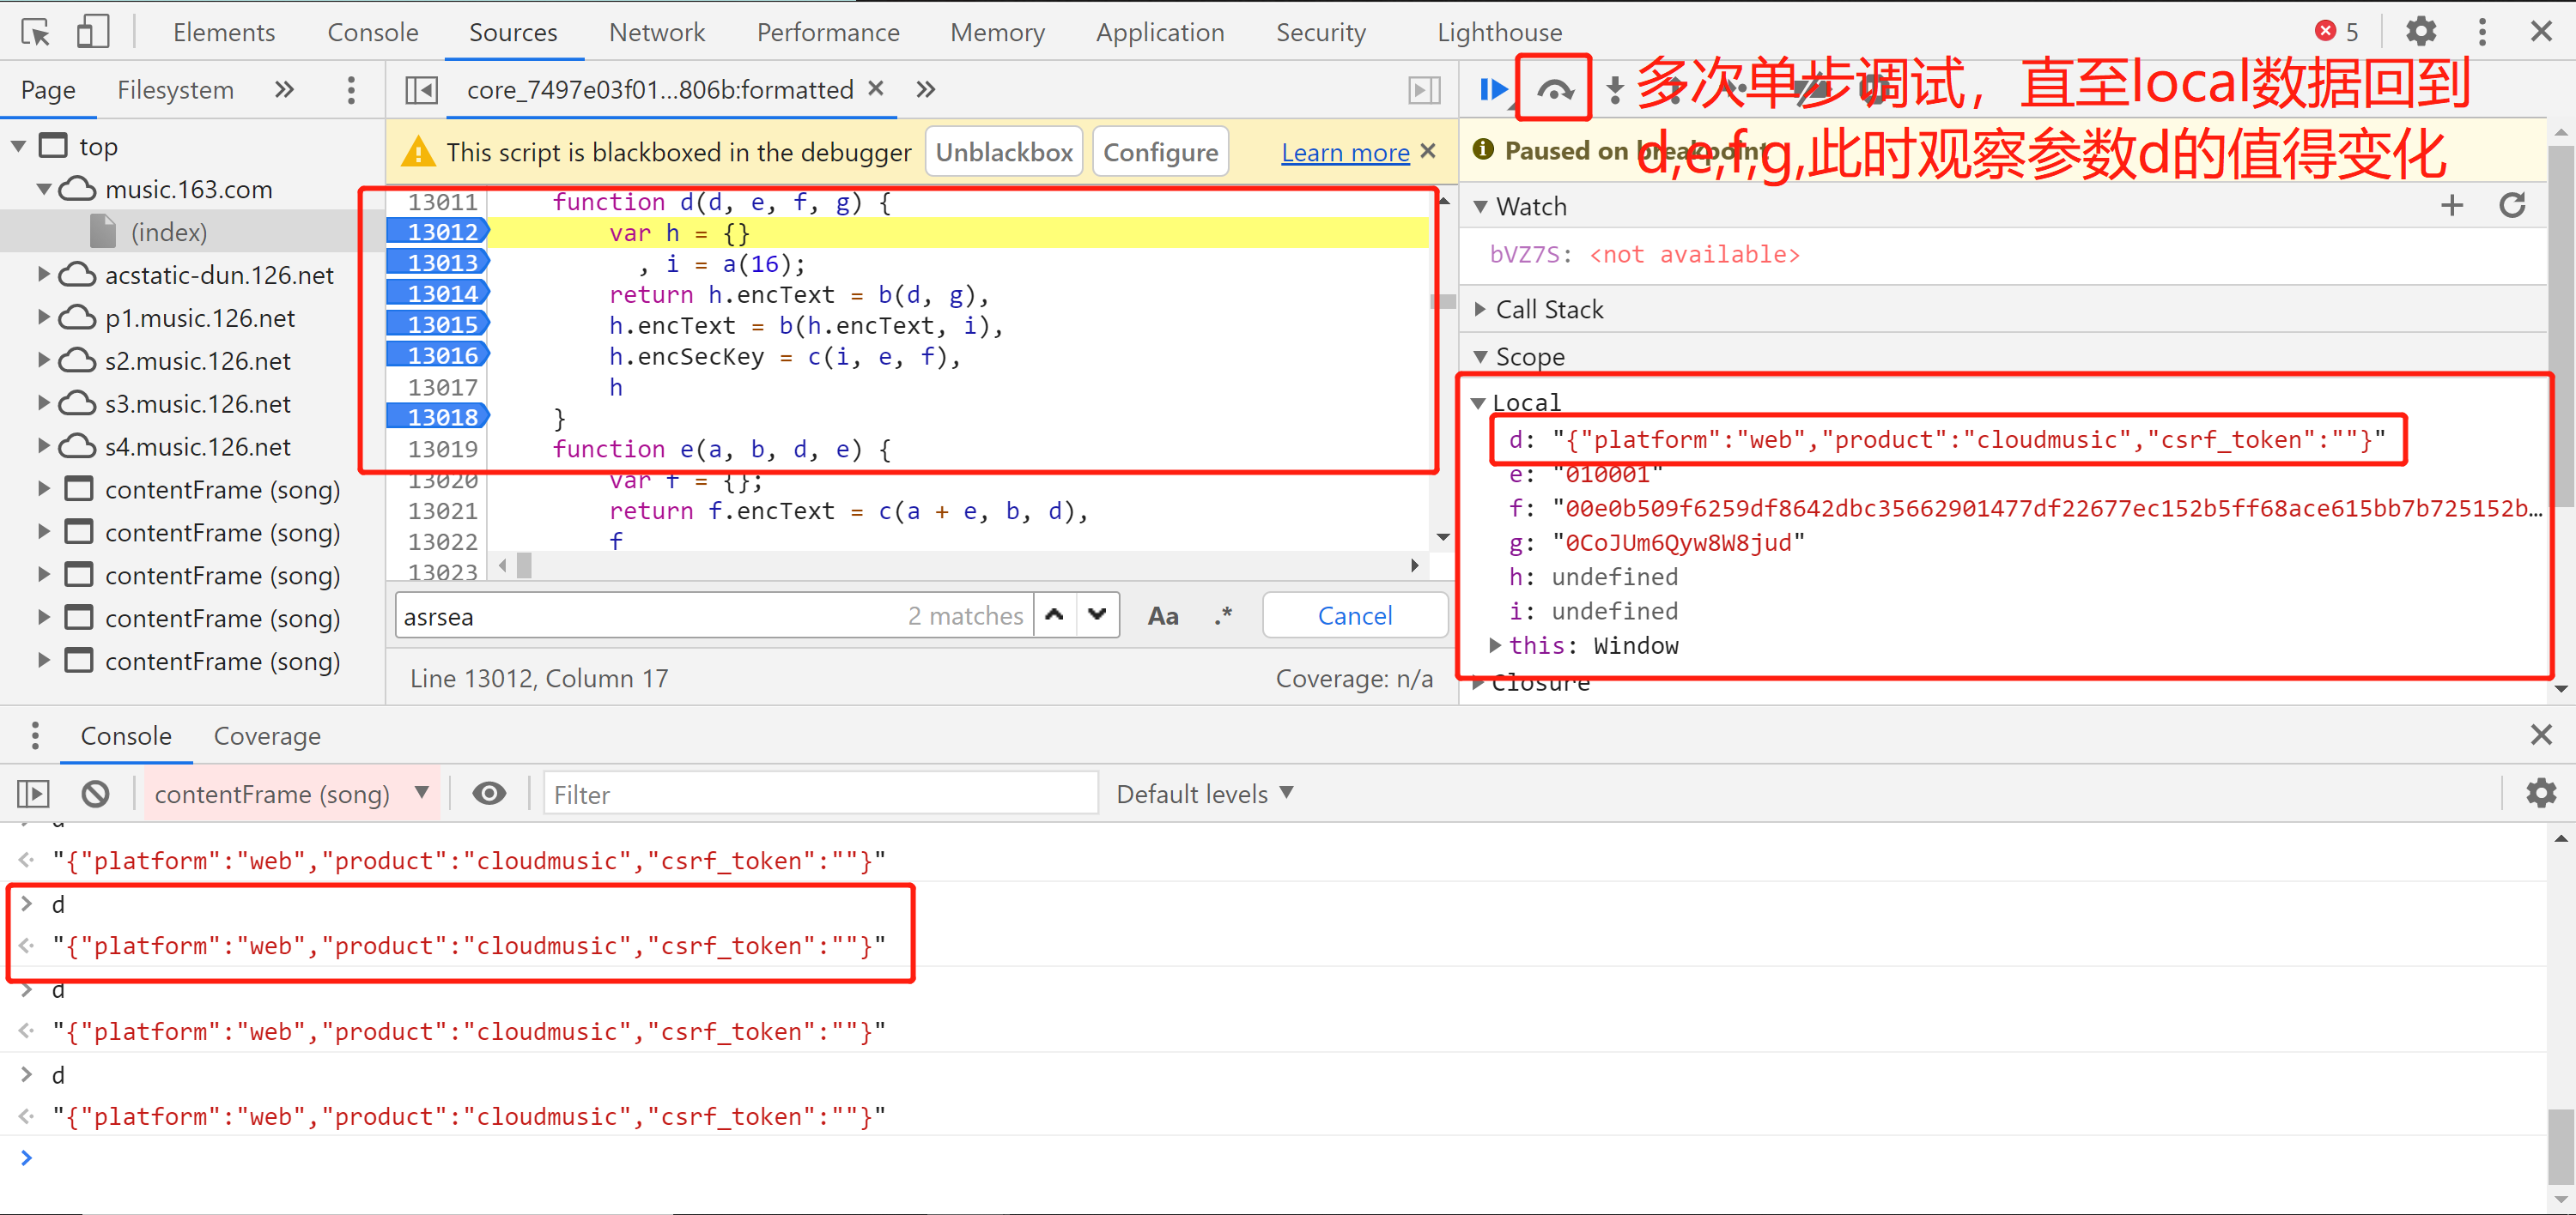Hide the file navigator pane icon
The width and height of the screenshot is (2576, 1215).
tap(422, 90)
